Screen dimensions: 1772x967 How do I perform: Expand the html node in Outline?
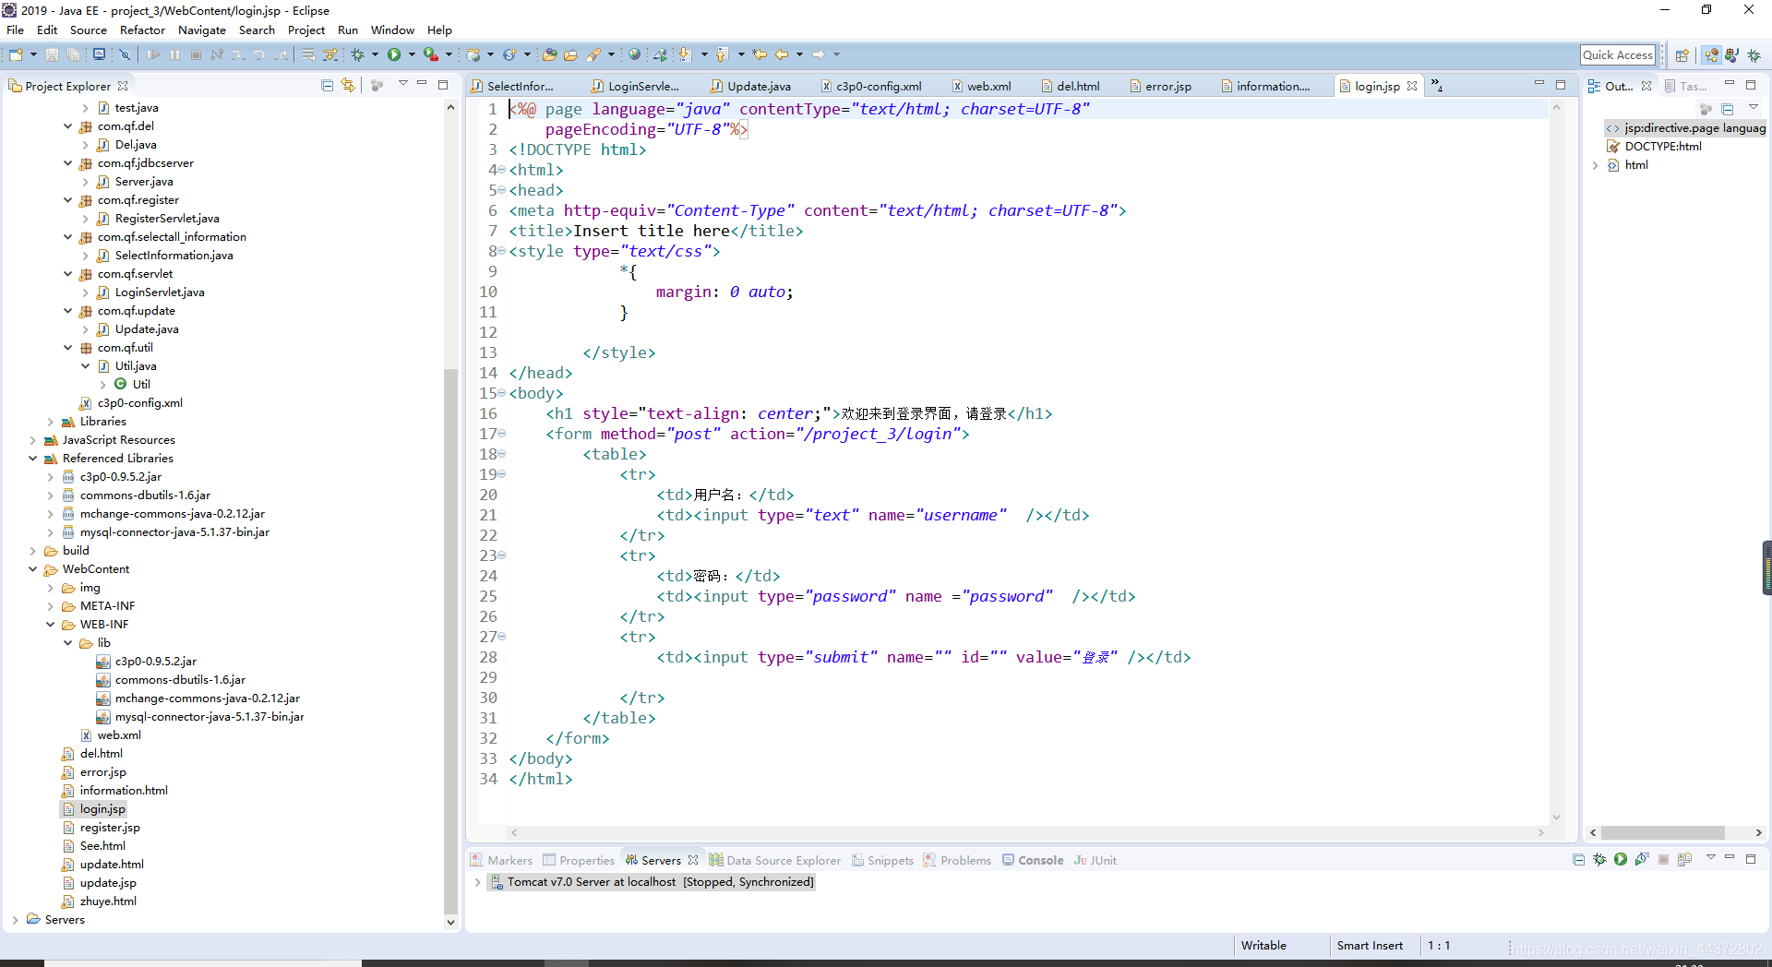coord(1595,165)
